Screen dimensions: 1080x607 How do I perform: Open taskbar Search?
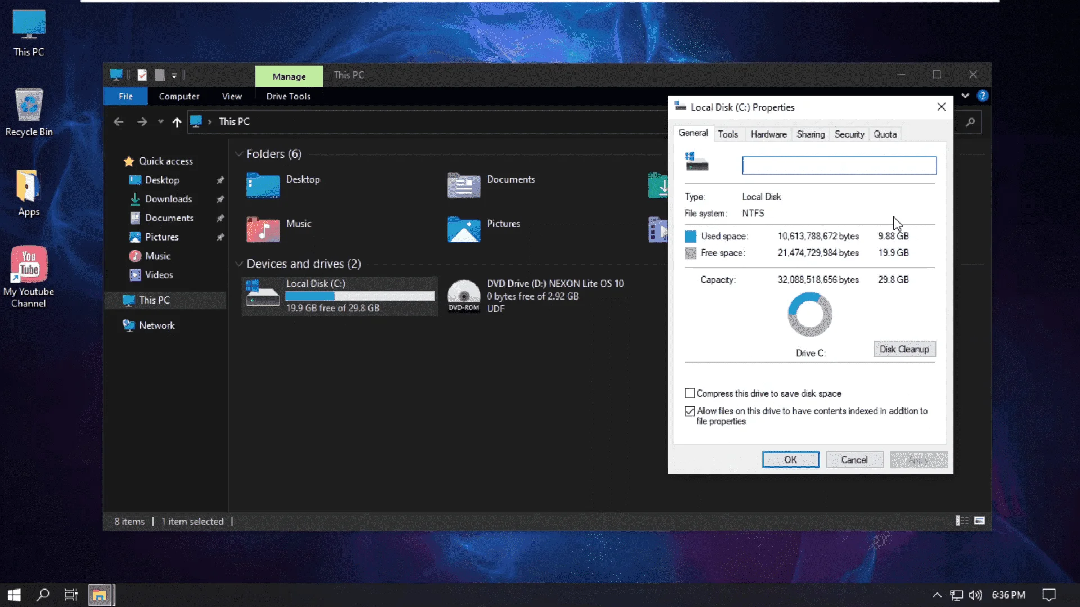(43, 595)
